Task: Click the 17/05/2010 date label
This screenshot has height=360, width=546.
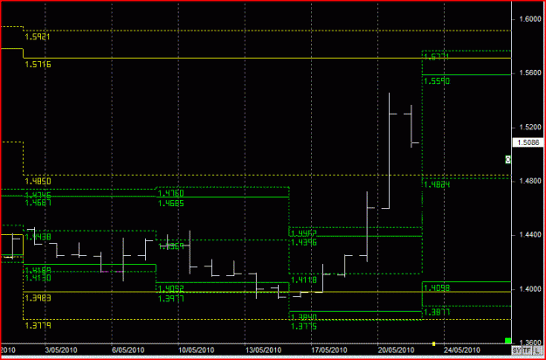Action: [x=329, y=350]
